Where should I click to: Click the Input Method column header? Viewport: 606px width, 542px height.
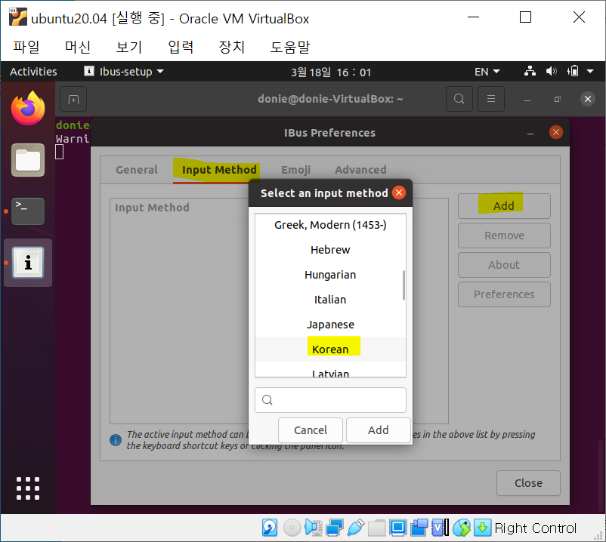click(152, 208)
